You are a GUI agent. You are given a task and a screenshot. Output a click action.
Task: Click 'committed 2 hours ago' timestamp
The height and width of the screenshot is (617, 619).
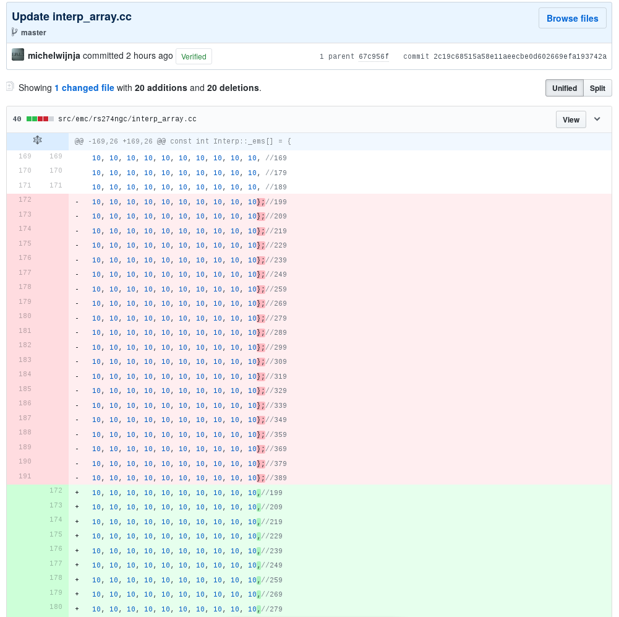point(127,56)
